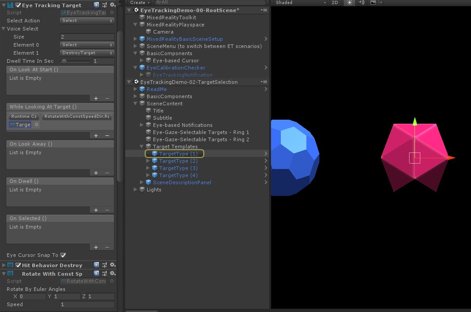Toggle Eye Cursor Snap To checkbox
Viewport: 471px width, 312px height.
coord(63,255)
